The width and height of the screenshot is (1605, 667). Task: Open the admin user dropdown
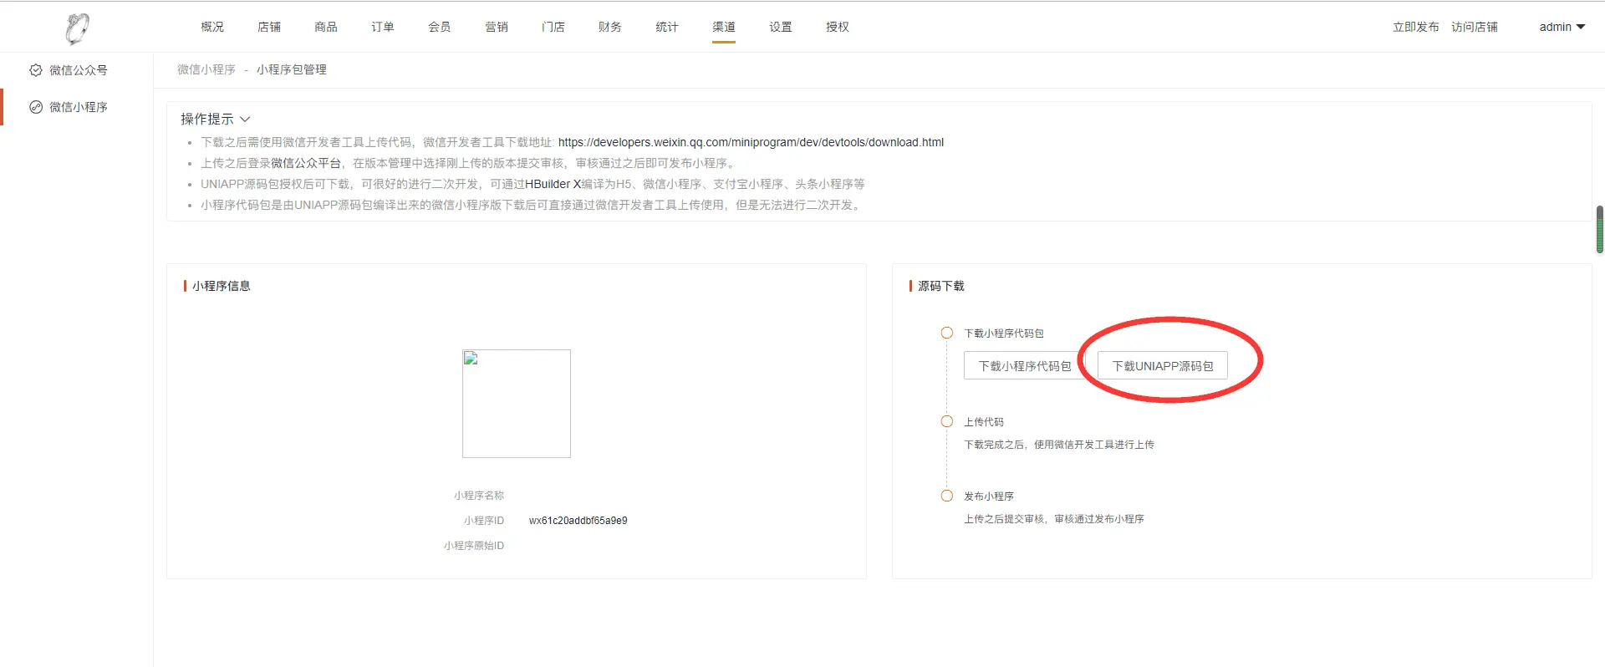pyautogui.click(x=1562, y=27)
